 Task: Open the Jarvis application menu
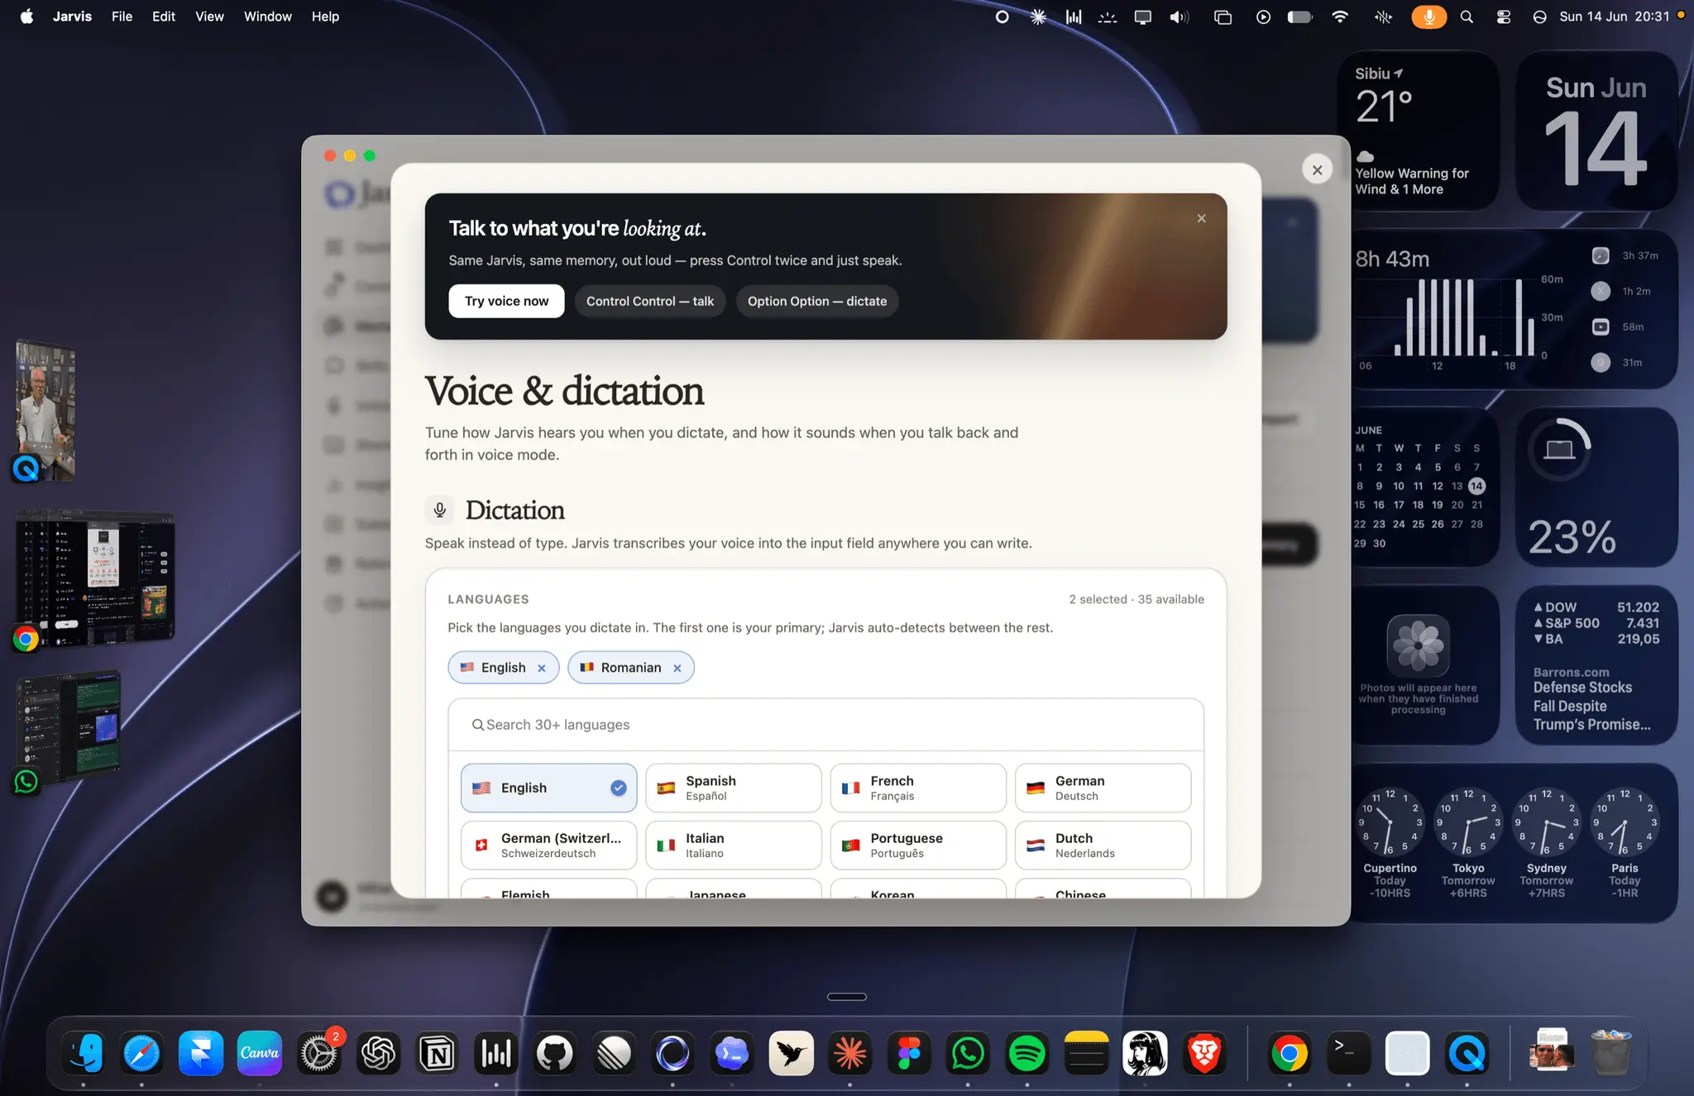[x=72, y=17]
